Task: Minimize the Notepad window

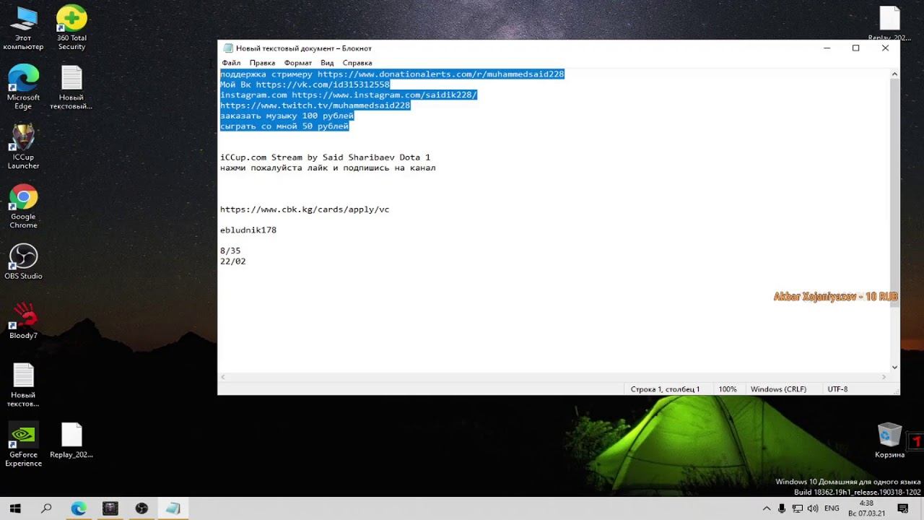Action: click(x=827, y=48)
